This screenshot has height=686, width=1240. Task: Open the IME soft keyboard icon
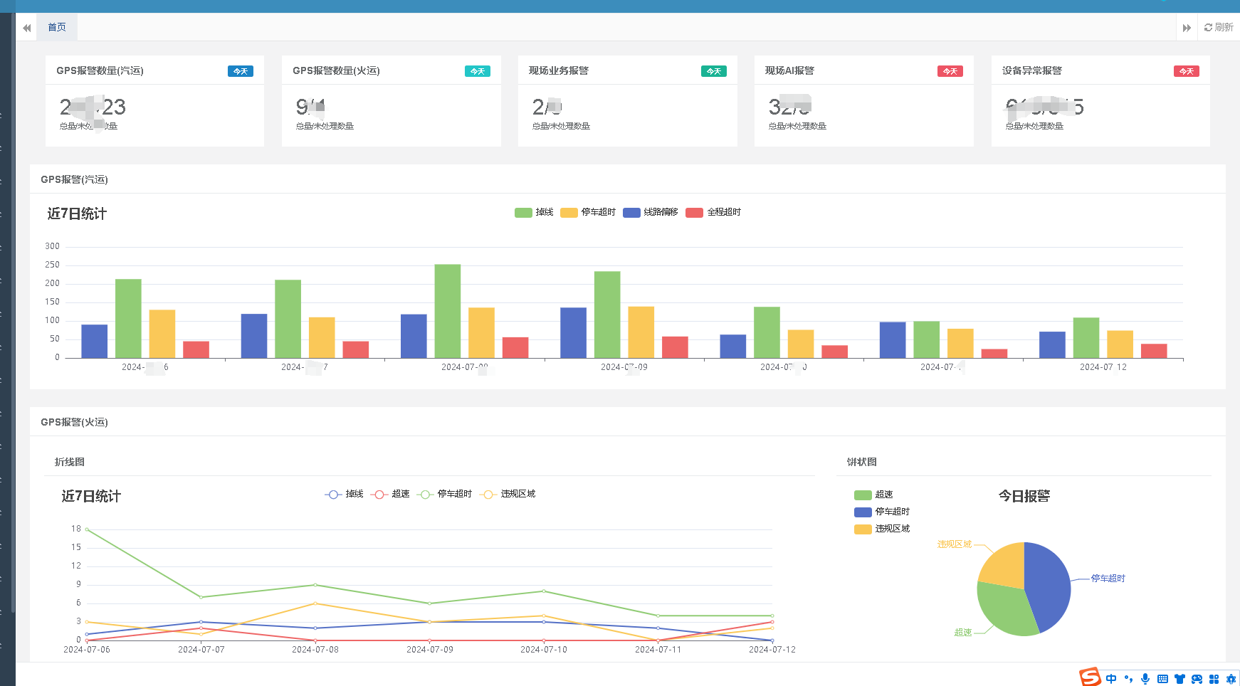tap(1162, 679)
